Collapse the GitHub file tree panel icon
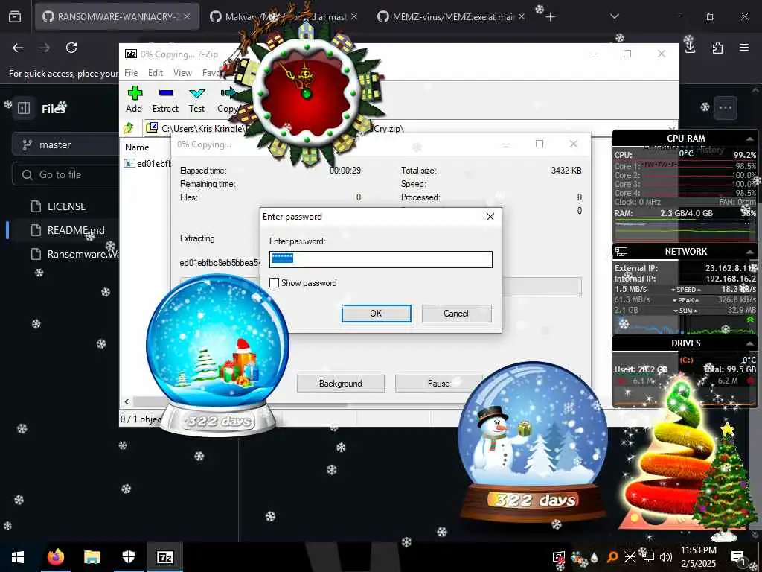 [x=24, y=108]
